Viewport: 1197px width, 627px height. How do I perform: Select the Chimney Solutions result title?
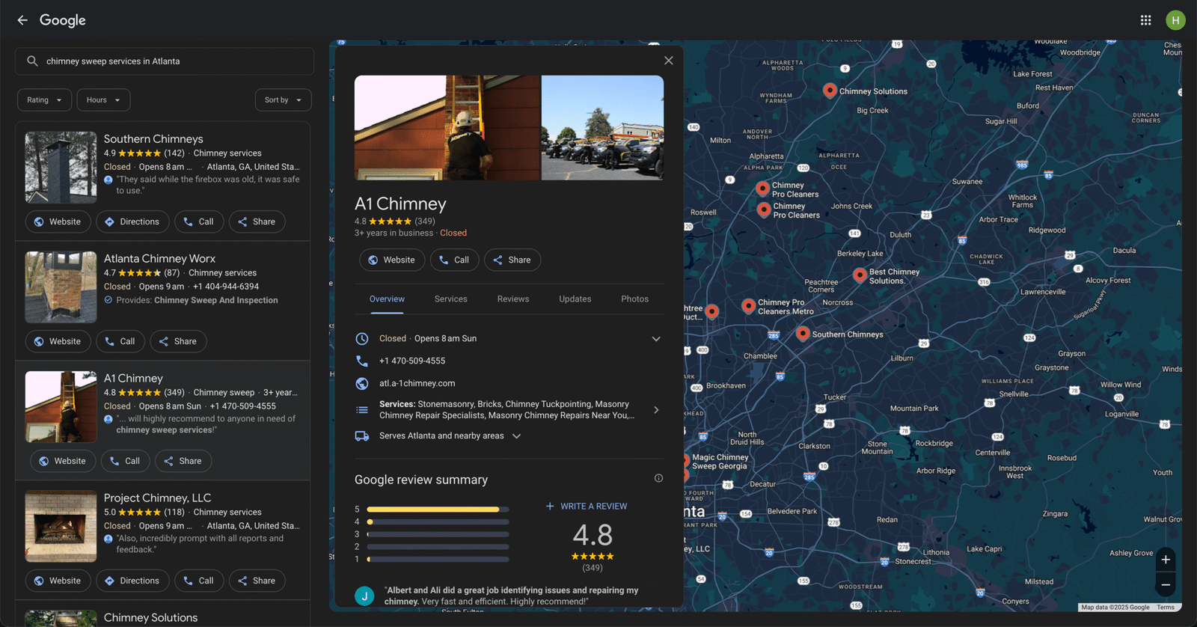[150, 618]
